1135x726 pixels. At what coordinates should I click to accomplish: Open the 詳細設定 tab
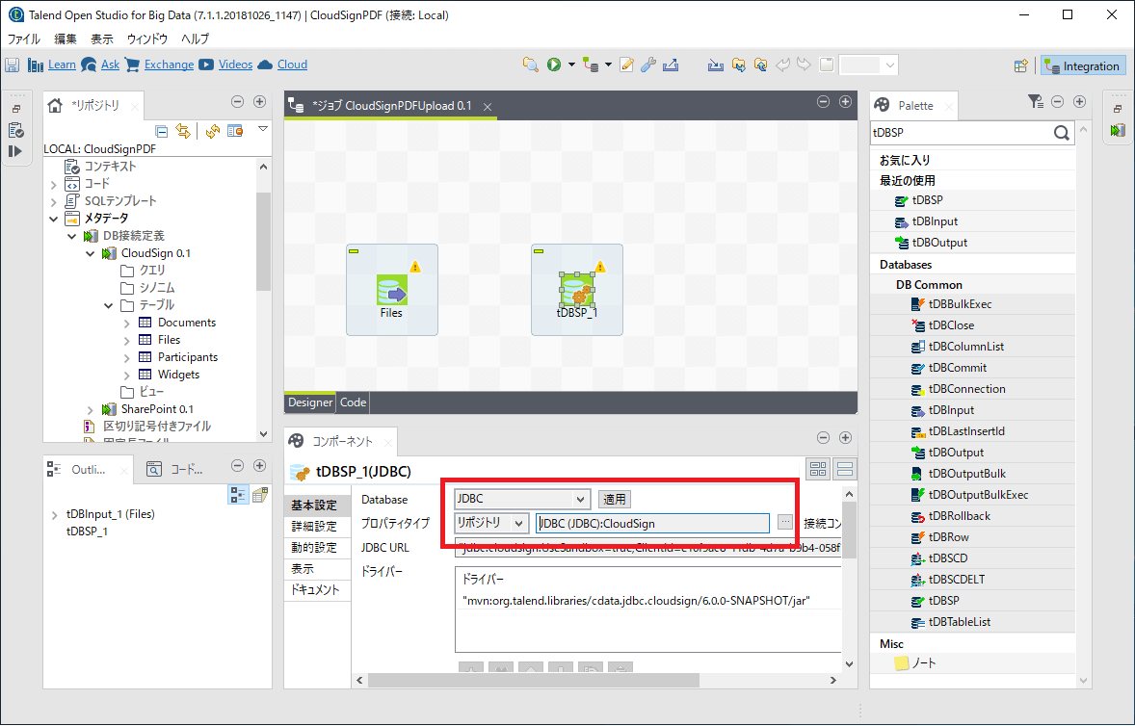coord(314,527)
